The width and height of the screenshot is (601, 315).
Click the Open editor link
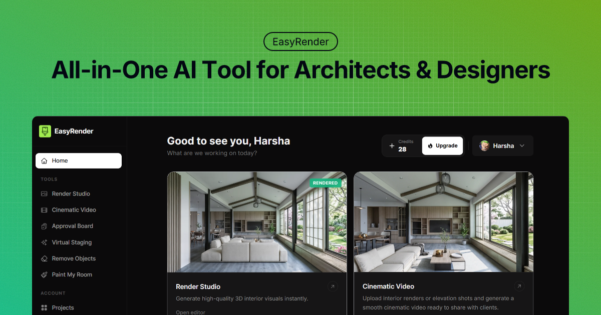(x=190, y=312)
